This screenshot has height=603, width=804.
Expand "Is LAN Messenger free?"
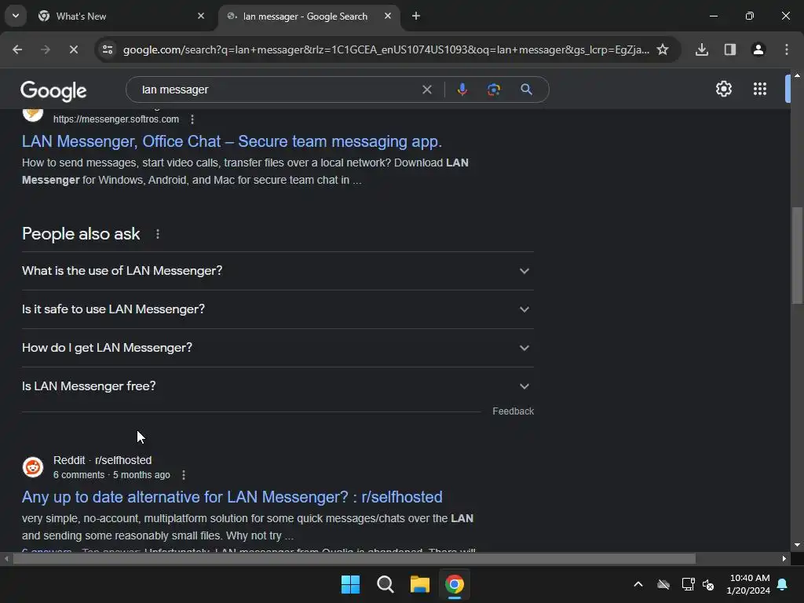(277, 386)
